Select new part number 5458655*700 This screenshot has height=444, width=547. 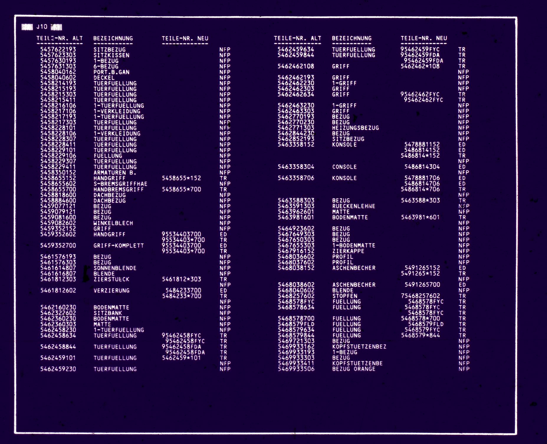coord(181,189)
